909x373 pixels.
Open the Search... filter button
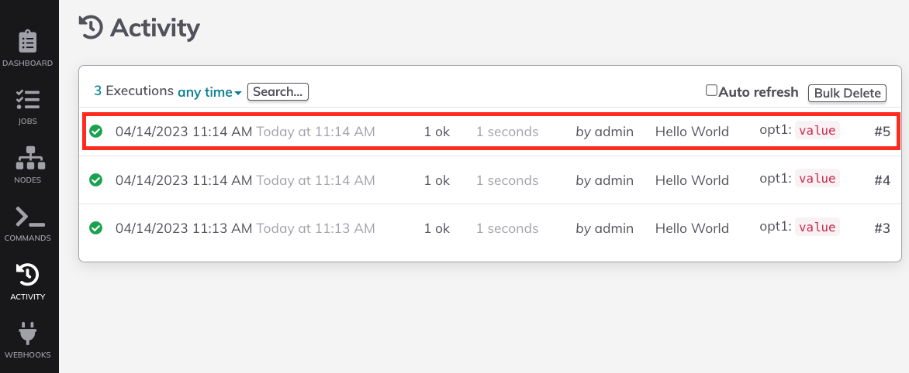(278, 91)
